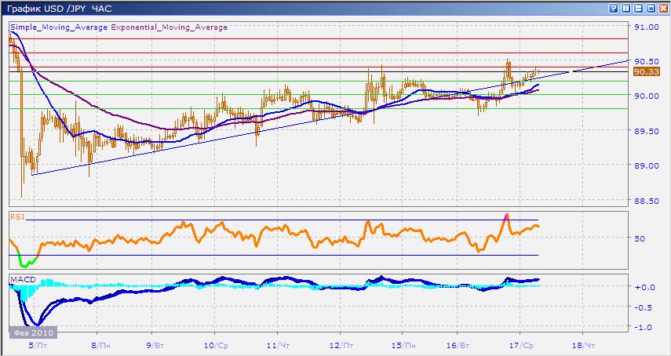
Task: Minimize the USD/JPY chart window
Action: click(x=638, y=8)
